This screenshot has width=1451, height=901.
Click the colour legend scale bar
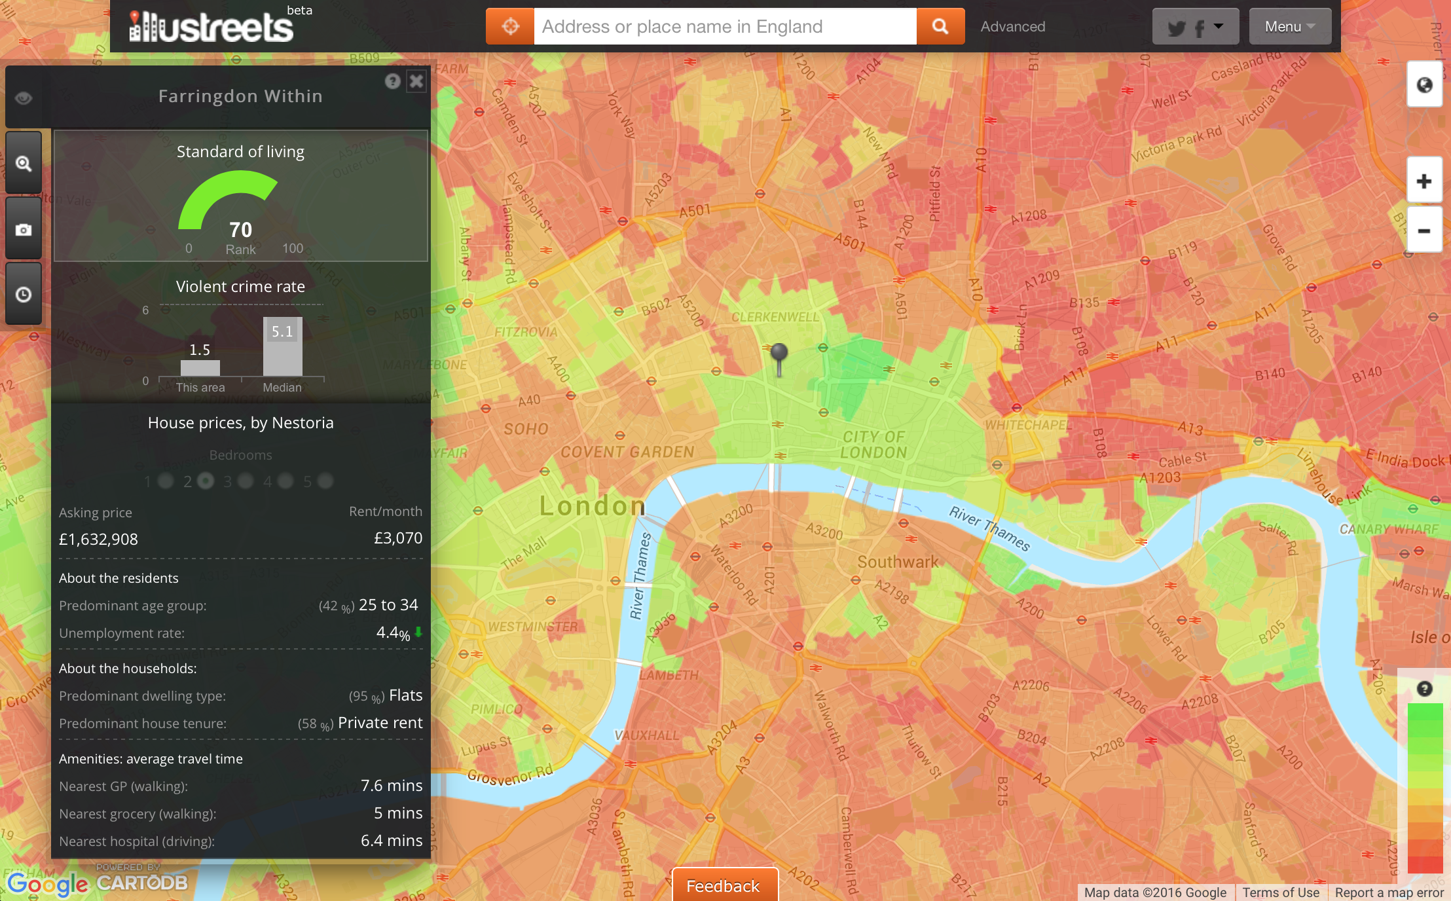(1425, 788)
